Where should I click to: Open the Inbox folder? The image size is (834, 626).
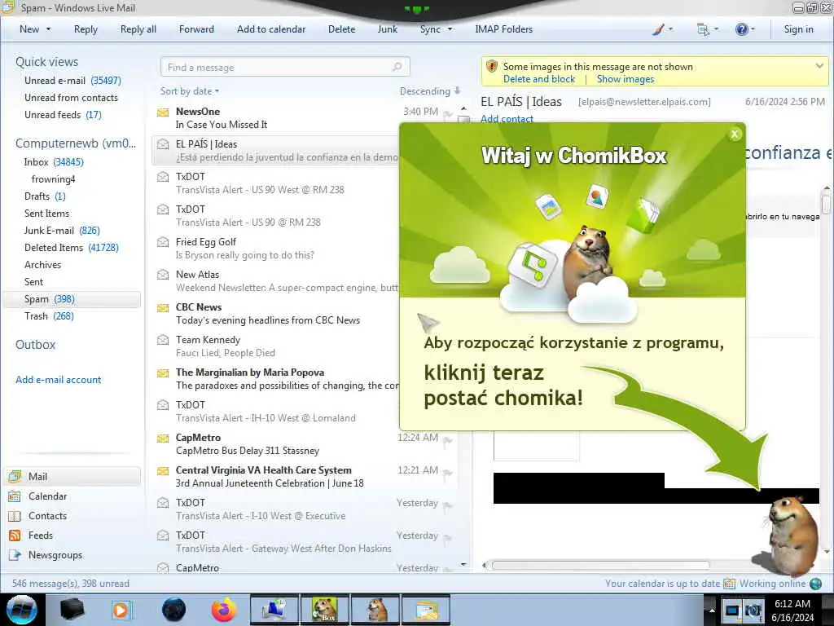click(53, 162)
